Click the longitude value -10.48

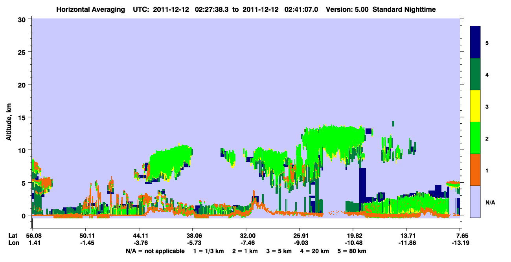pyautogui.click(x=353, y=243)
